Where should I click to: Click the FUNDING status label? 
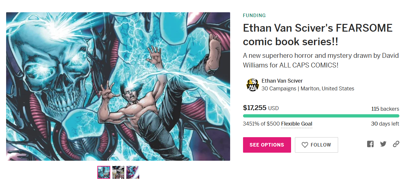pyautogui.click(x=254, y=15)
